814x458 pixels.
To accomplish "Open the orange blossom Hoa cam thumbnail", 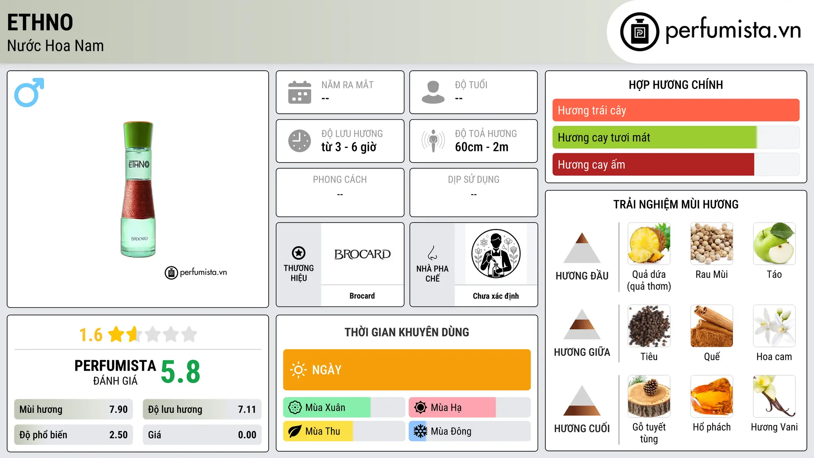I will pyautogui.click(x=774, y=326).
